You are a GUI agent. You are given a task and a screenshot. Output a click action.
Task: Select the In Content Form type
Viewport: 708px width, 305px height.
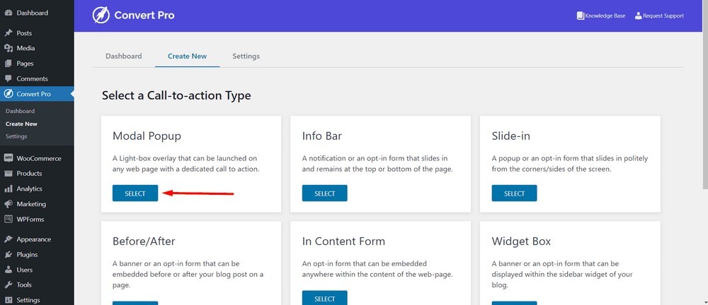click(x=325, y=298)
